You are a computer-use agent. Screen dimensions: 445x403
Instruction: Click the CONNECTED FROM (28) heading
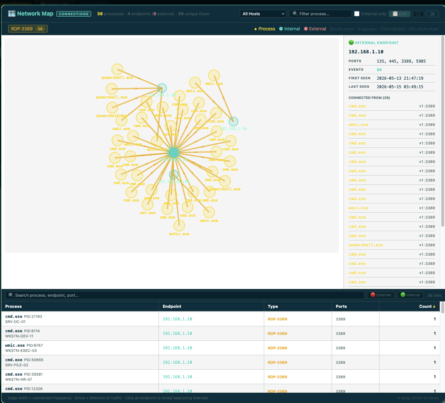click(x=369, y=98)
